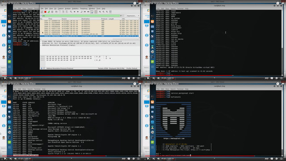
Task: Seek on the Wireshark video progress bar
Action: point(71,76)
